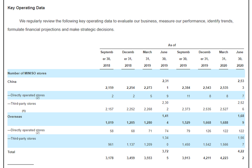Viewport: 252px width, 168px height.
Task: Click Total value 3,178
Action: (109, 158)
